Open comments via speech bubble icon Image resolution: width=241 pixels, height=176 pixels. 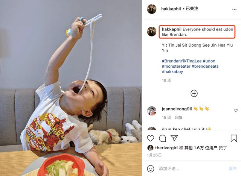(x=162, y=138)
